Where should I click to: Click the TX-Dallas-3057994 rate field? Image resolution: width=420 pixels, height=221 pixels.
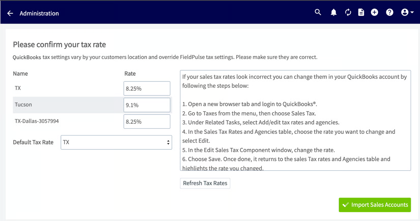(x=147, y=122)
